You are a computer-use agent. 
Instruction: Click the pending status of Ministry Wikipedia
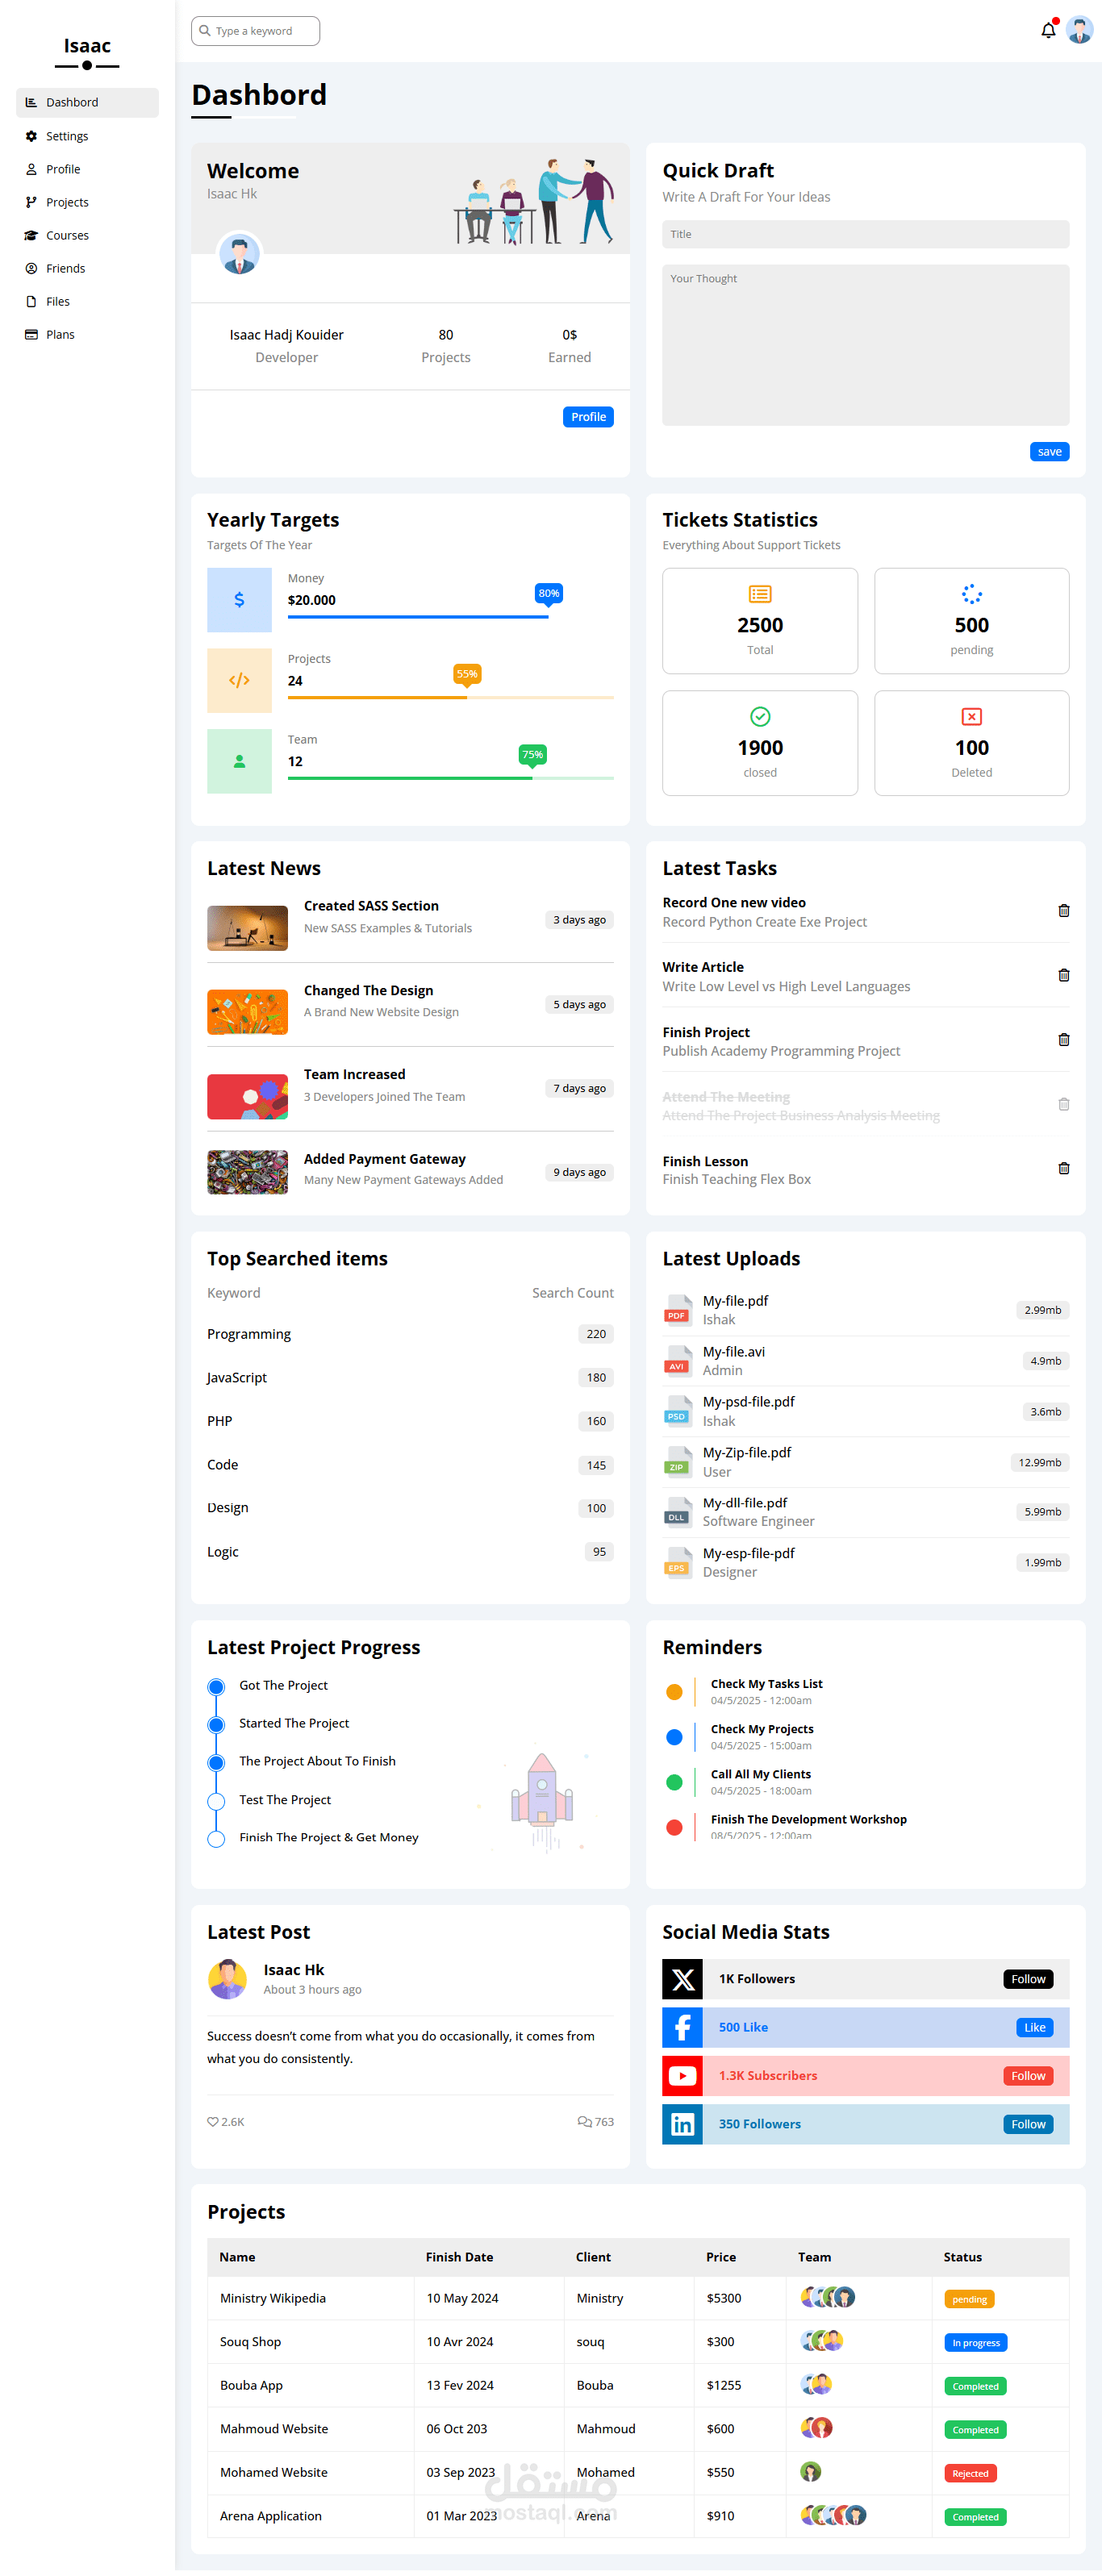point(968,2299)
